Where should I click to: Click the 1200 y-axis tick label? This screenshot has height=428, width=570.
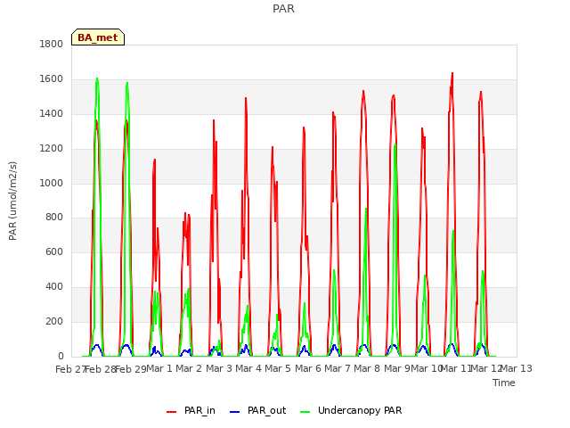click(52, 149)
